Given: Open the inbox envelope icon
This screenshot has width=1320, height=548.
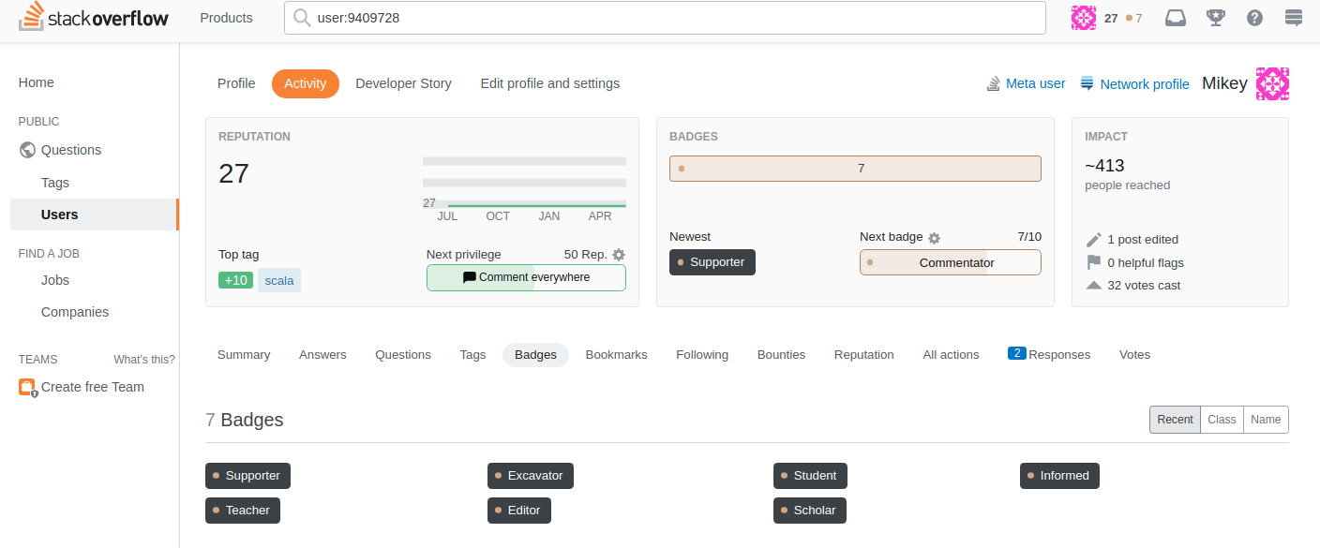Looking at the screenshot, I should [1175, 17].
